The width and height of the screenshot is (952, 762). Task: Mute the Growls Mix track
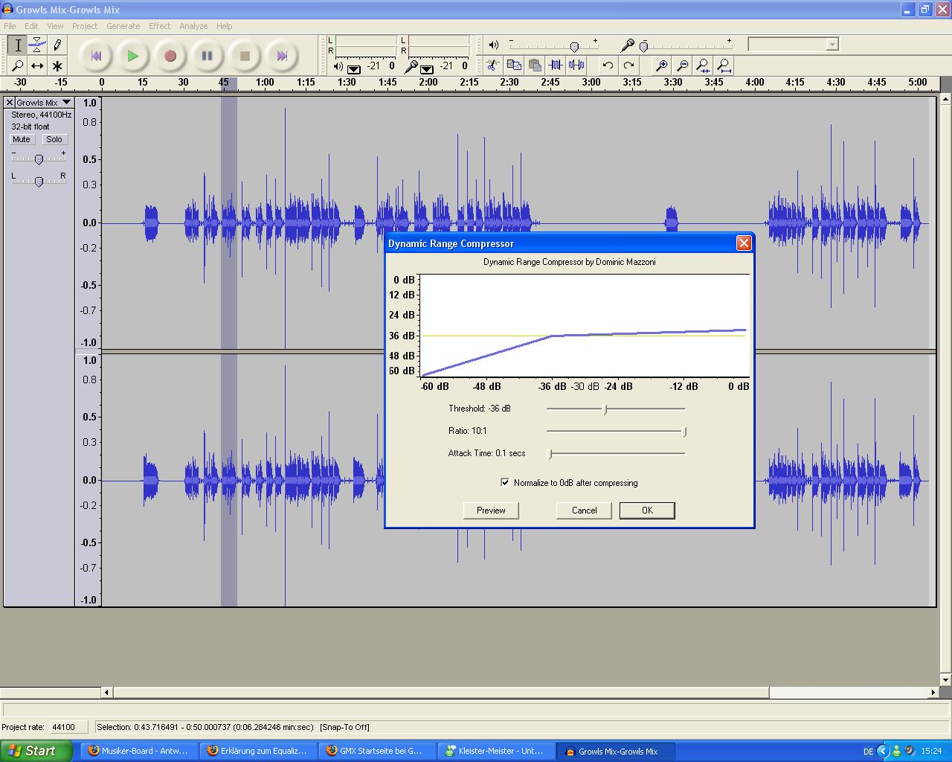(22, 139)
